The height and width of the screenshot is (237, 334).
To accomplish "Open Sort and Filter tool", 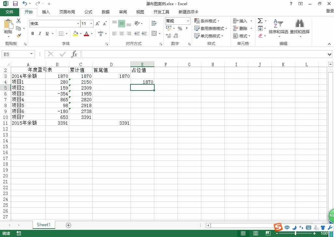I will (278, 28).
